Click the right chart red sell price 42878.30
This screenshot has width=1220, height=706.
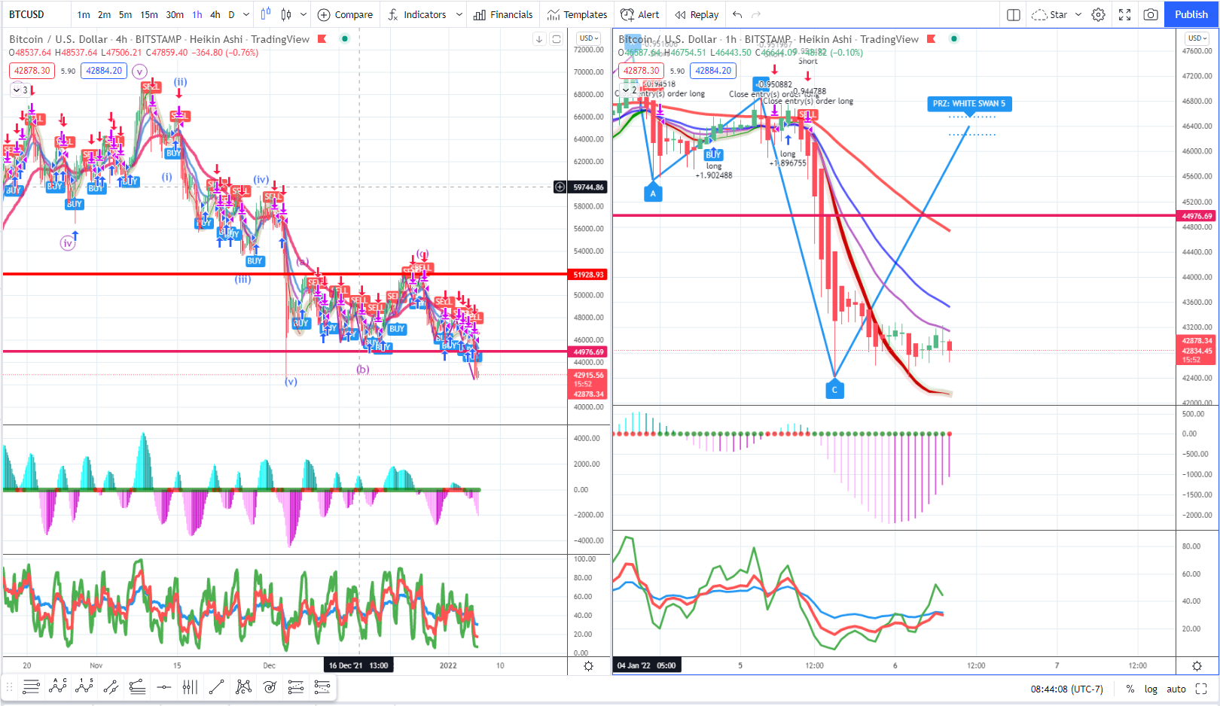[x=641, y=71]
